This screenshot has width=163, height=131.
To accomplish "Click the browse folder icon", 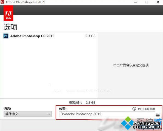I will (158, 115).
